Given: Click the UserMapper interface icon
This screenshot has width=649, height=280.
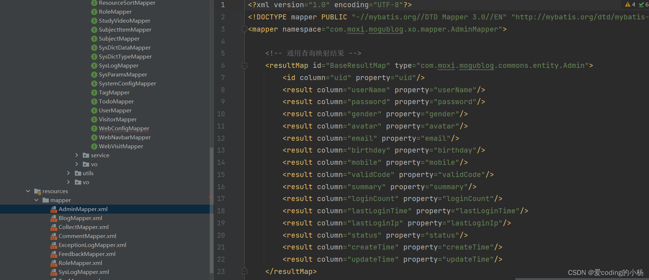Looking at the screenshot, I should (x=94, y=111).
